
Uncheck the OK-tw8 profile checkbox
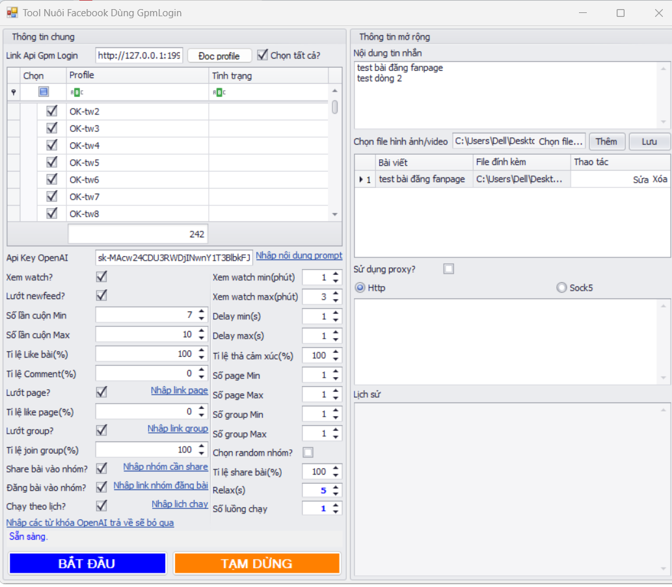coord(52,213)
